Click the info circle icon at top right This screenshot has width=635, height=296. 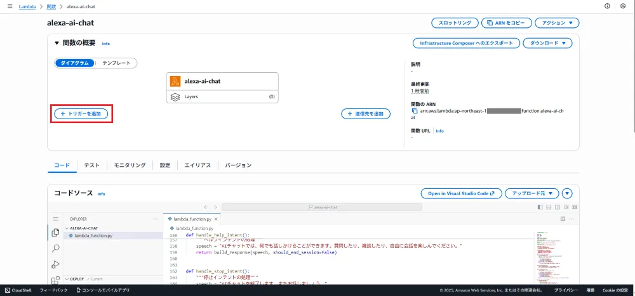[x=607, y=6]
